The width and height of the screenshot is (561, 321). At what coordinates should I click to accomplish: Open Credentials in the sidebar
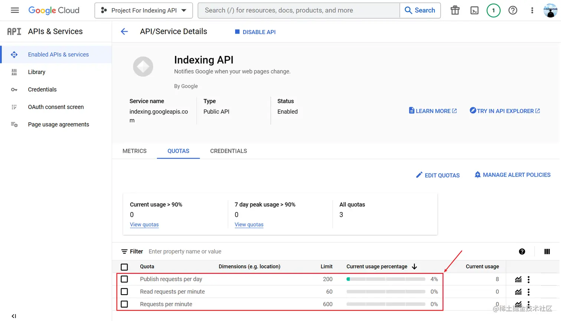(x=42, y=89)
